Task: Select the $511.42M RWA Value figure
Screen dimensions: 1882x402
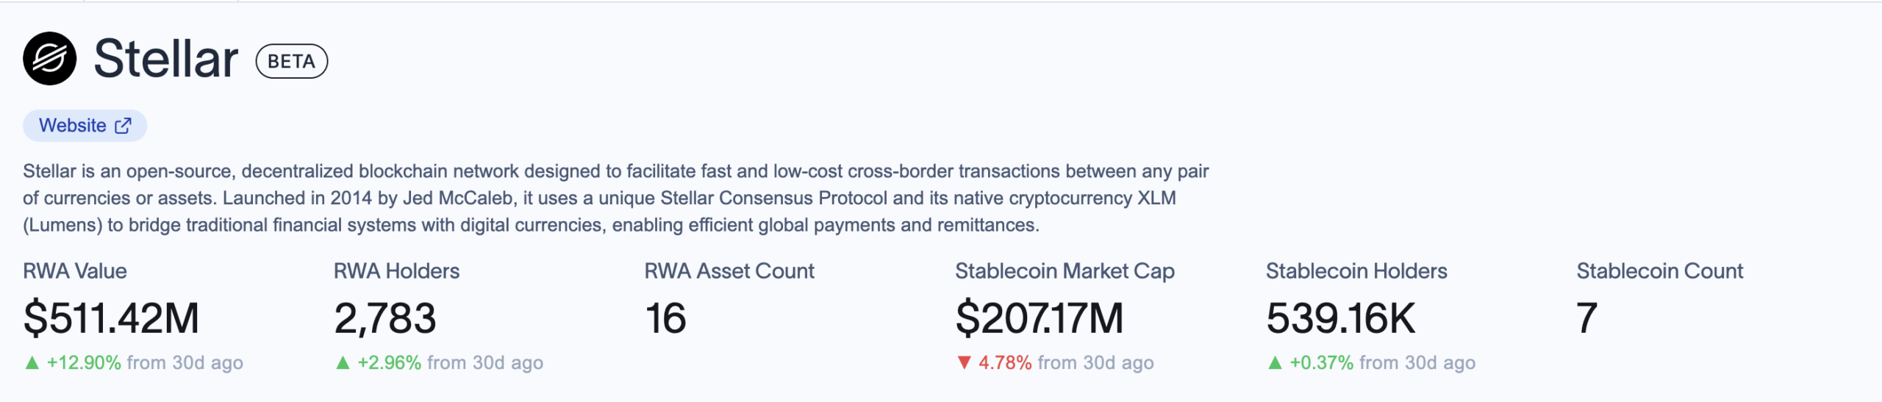Action: (111, 318)
